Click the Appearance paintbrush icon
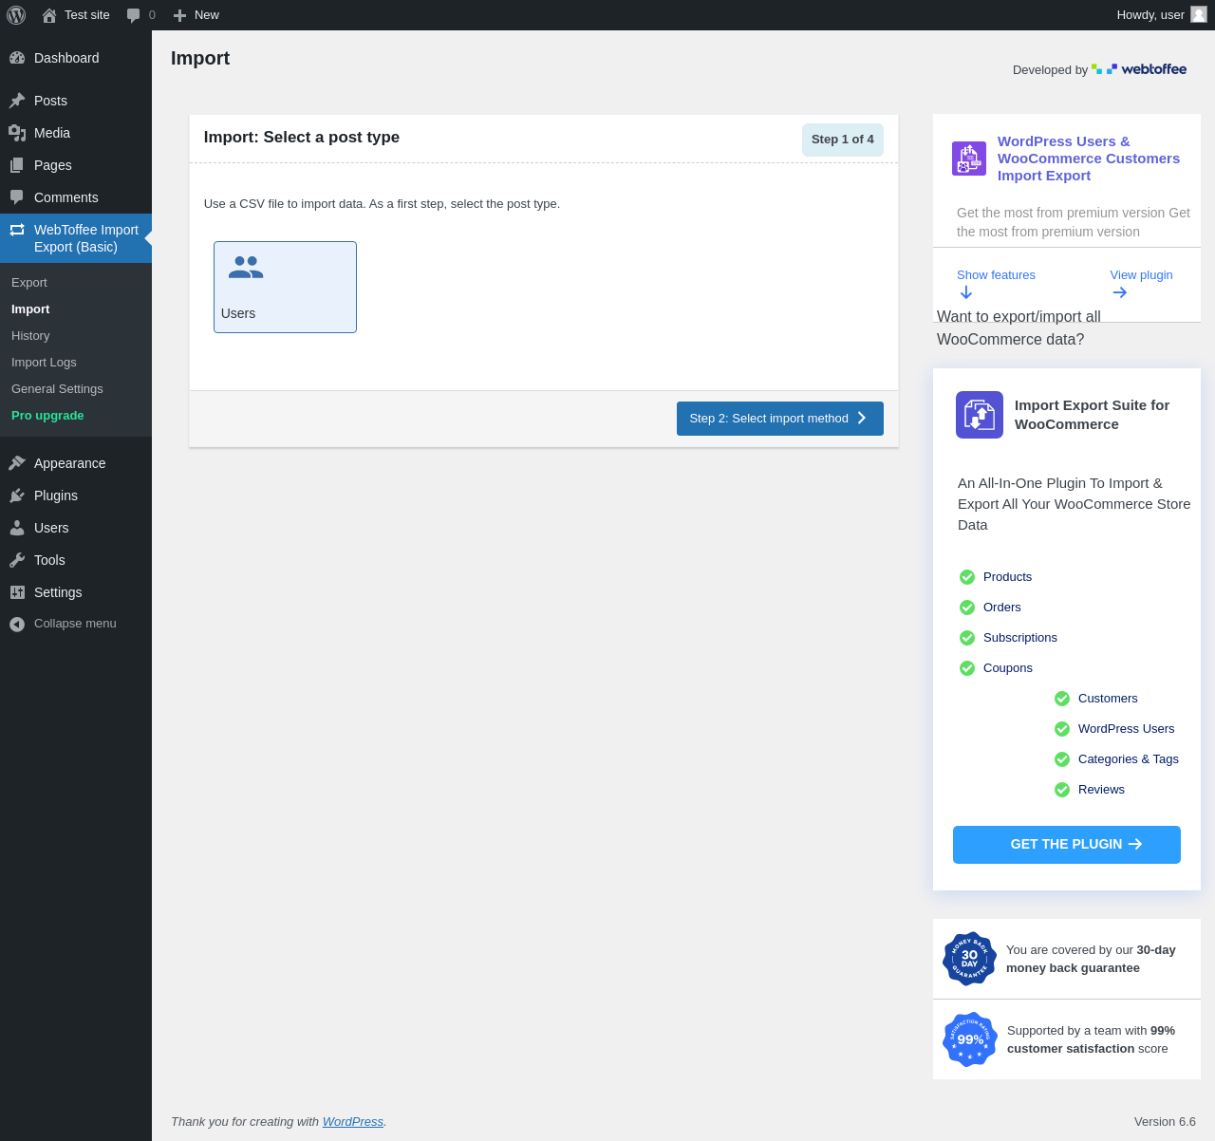Viewport: 1215px width, 1141px height. [x=17, y=463]
